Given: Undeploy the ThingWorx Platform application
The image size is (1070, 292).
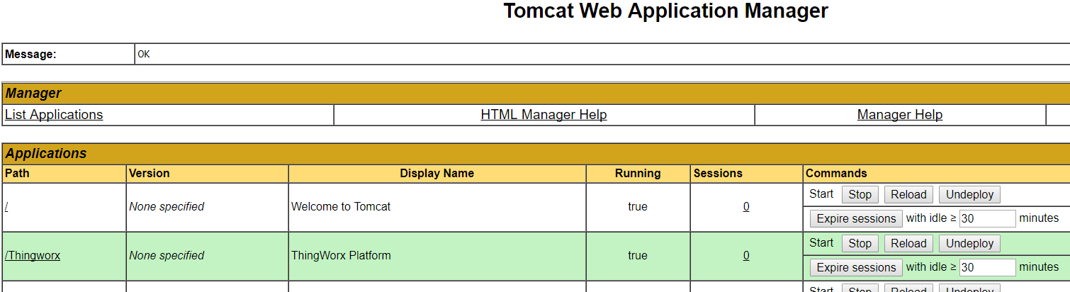Looking at the screenshot, I should pyautogui.click(x=969, y=243).
